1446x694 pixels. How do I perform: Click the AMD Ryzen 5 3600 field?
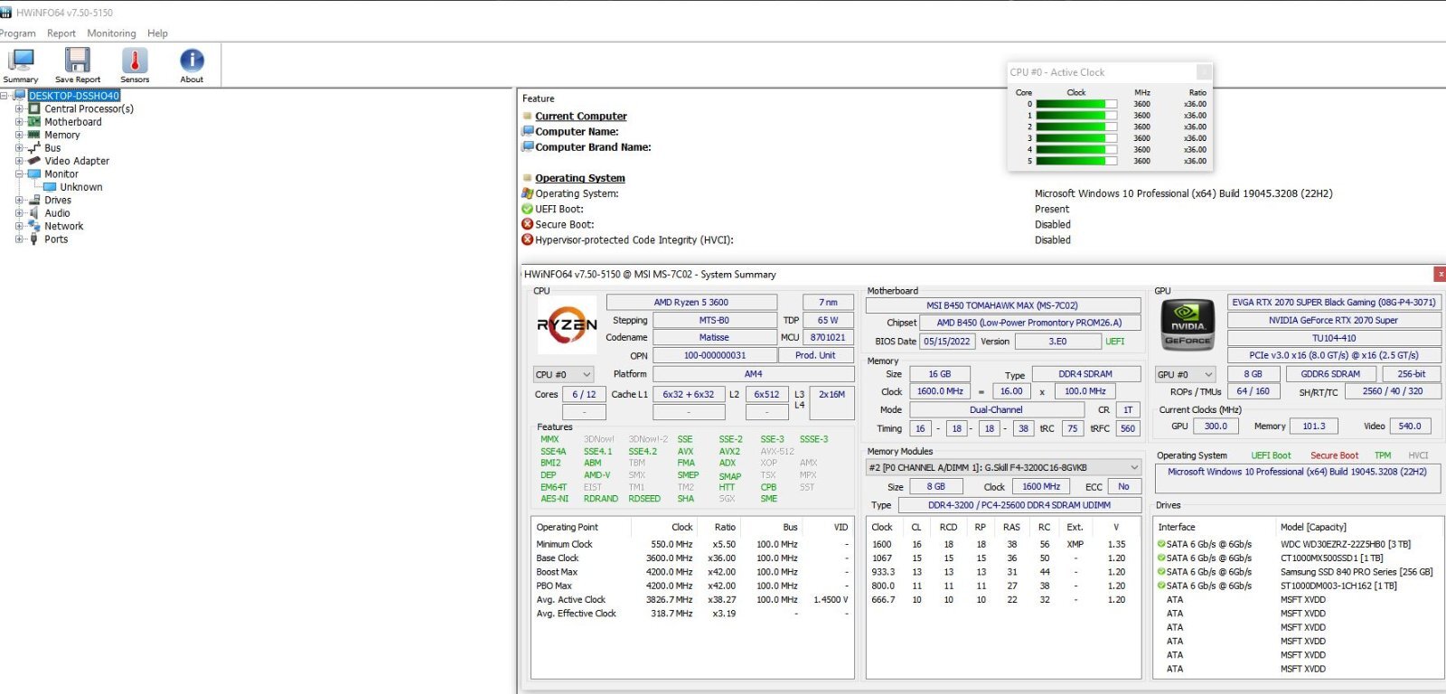[691, 303]
